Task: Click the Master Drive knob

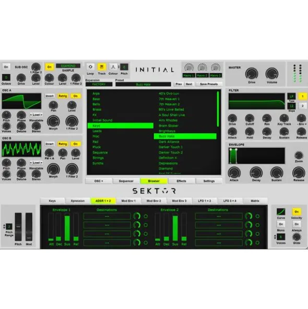Action: click(x=252, y=74)
